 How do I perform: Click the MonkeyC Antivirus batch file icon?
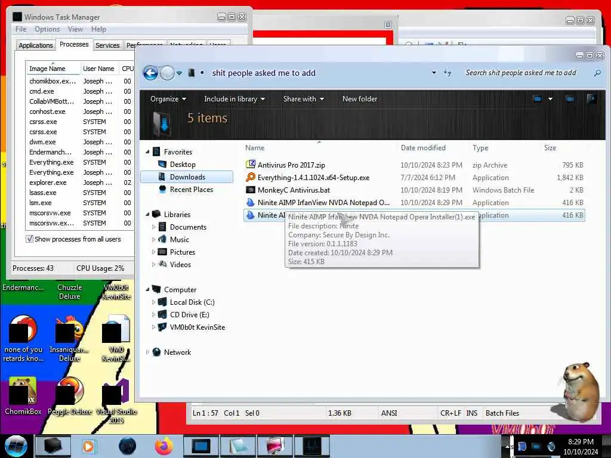[251, 190]
